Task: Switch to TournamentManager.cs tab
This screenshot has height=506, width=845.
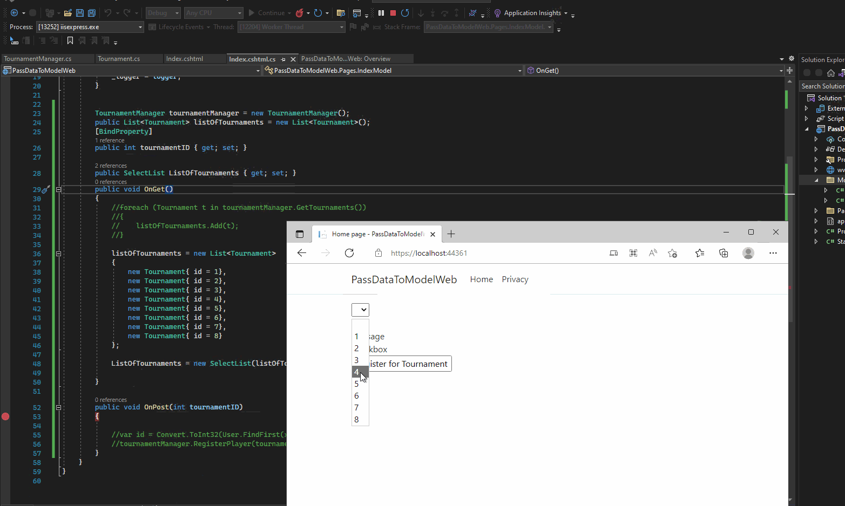Action: click(x=38, y=59)
